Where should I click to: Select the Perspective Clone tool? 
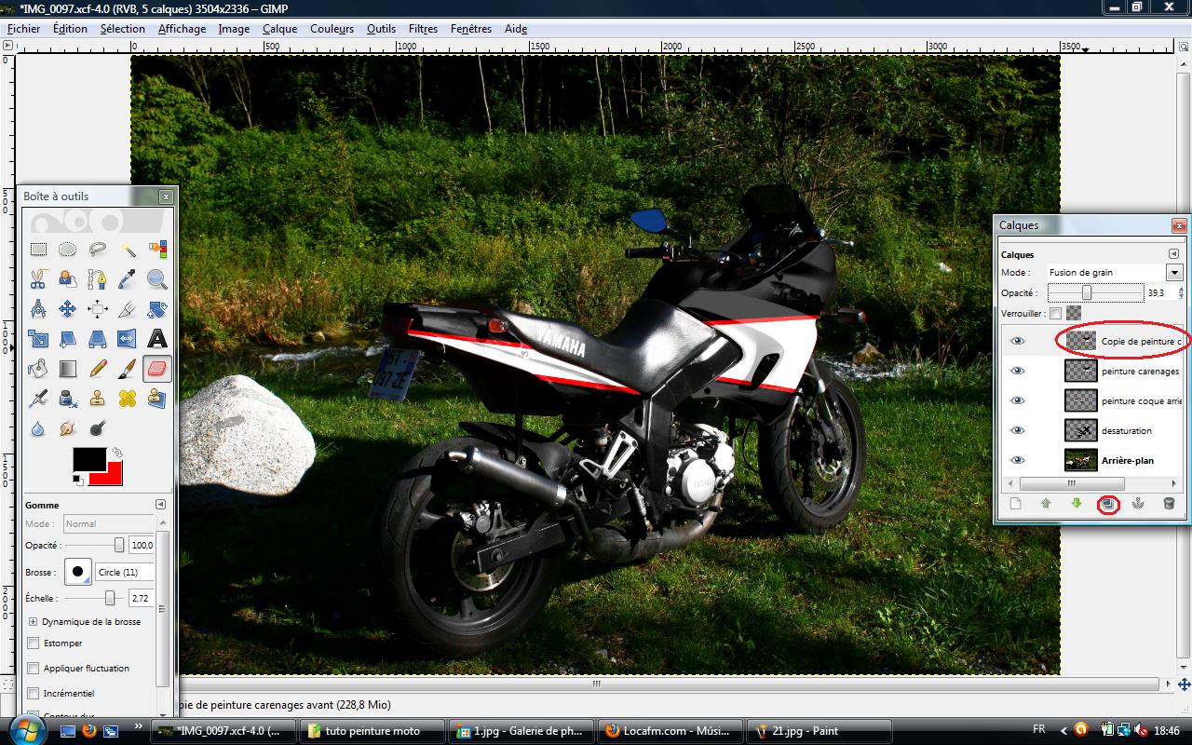[157, 399]
